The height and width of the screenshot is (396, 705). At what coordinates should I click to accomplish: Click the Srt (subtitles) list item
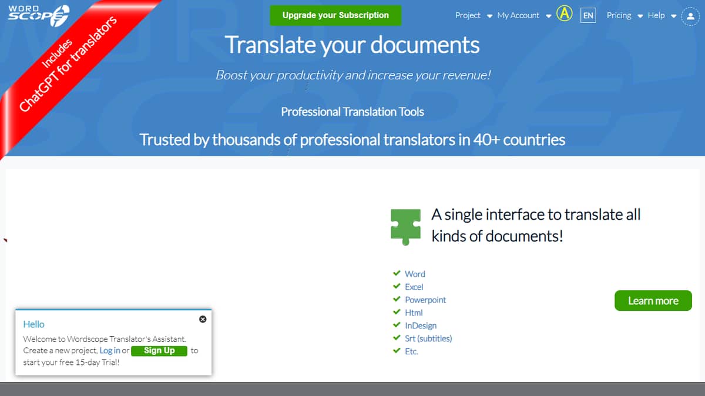click(428, 338)
